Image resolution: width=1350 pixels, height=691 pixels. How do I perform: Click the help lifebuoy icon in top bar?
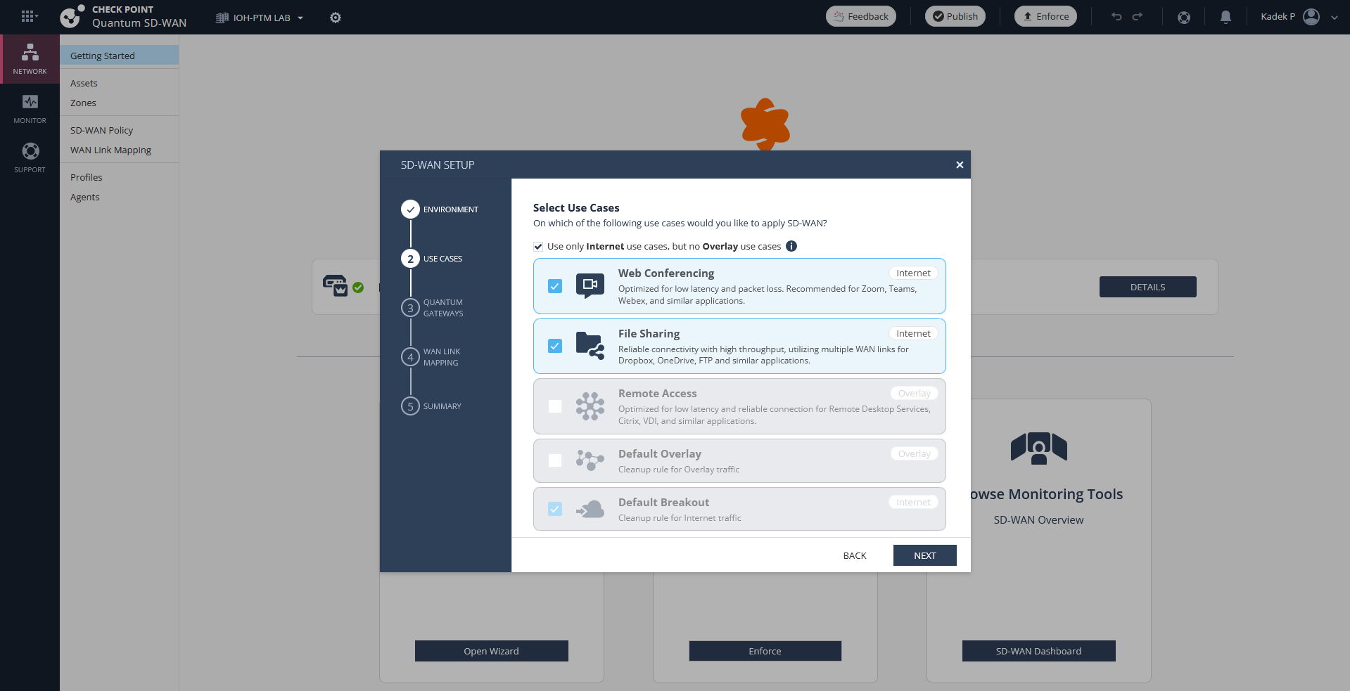[x=1184, y=17]
